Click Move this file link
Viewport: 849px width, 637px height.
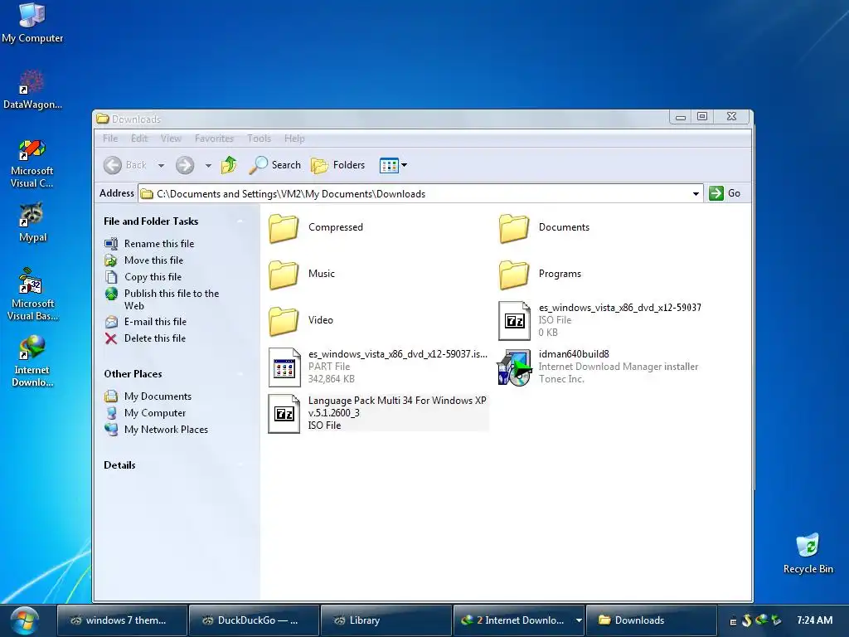click(153, 260)
